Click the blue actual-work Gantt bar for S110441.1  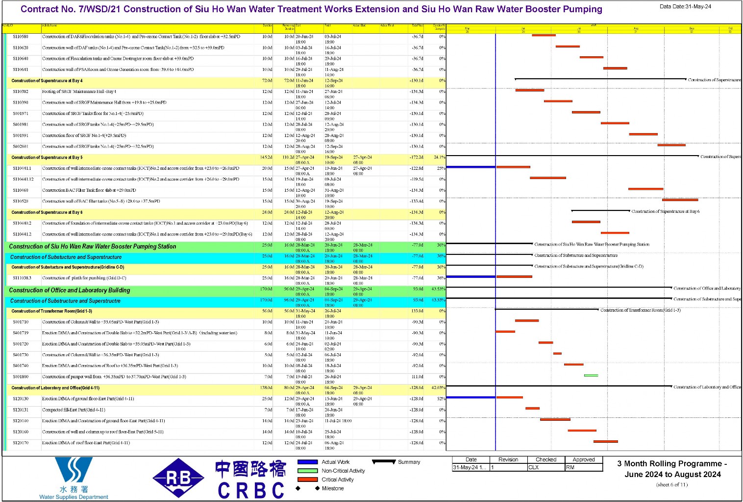471,167
